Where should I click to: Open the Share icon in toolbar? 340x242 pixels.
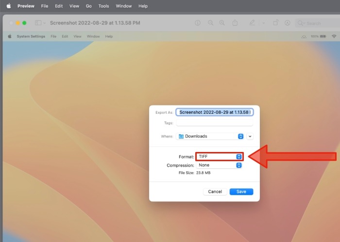click(x=235, y=22)
